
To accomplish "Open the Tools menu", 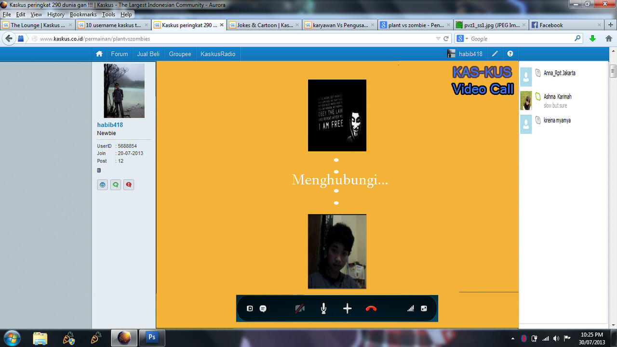I will pyautogui.click(x=108, y=14).
